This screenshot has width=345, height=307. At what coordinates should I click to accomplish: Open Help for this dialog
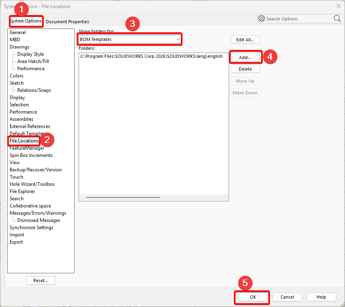coord(321,297)
